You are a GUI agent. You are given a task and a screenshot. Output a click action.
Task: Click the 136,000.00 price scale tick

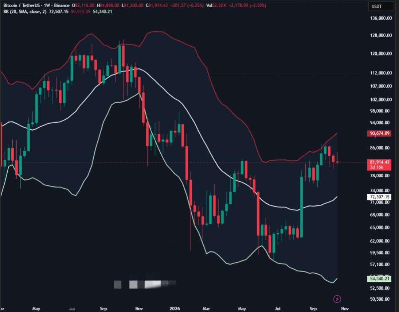[x=381, y=18]
